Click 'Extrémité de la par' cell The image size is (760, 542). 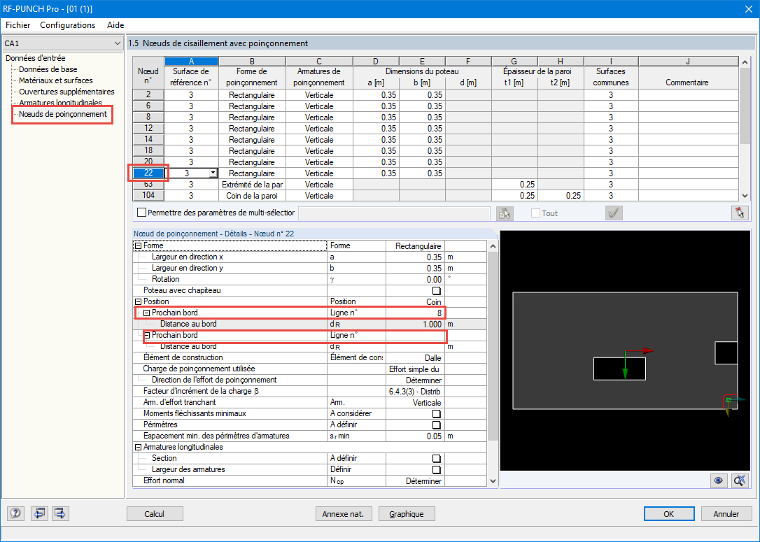coord(252,185)
